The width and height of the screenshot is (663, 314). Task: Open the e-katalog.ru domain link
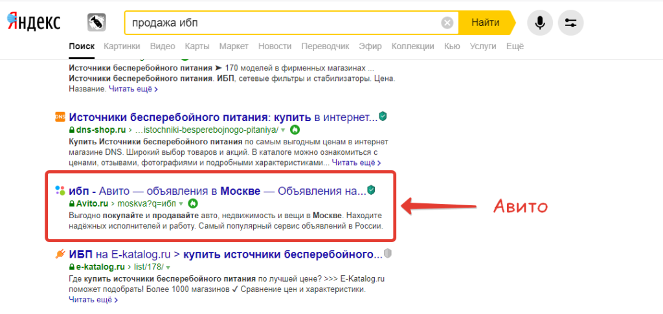coord(100,267)
